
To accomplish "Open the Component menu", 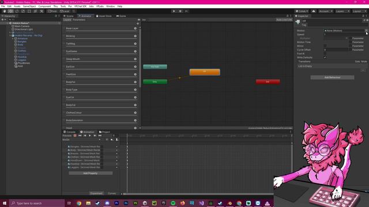I will click(44, 6).
